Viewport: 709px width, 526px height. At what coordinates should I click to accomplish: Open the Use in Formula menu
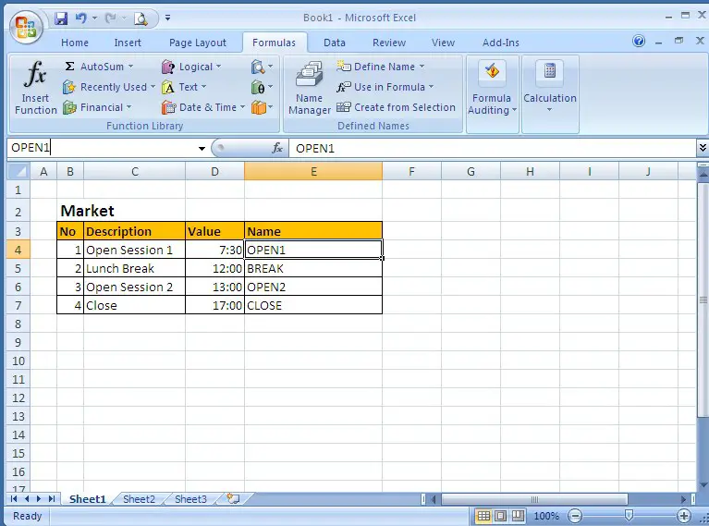click(x=385, y=87)
